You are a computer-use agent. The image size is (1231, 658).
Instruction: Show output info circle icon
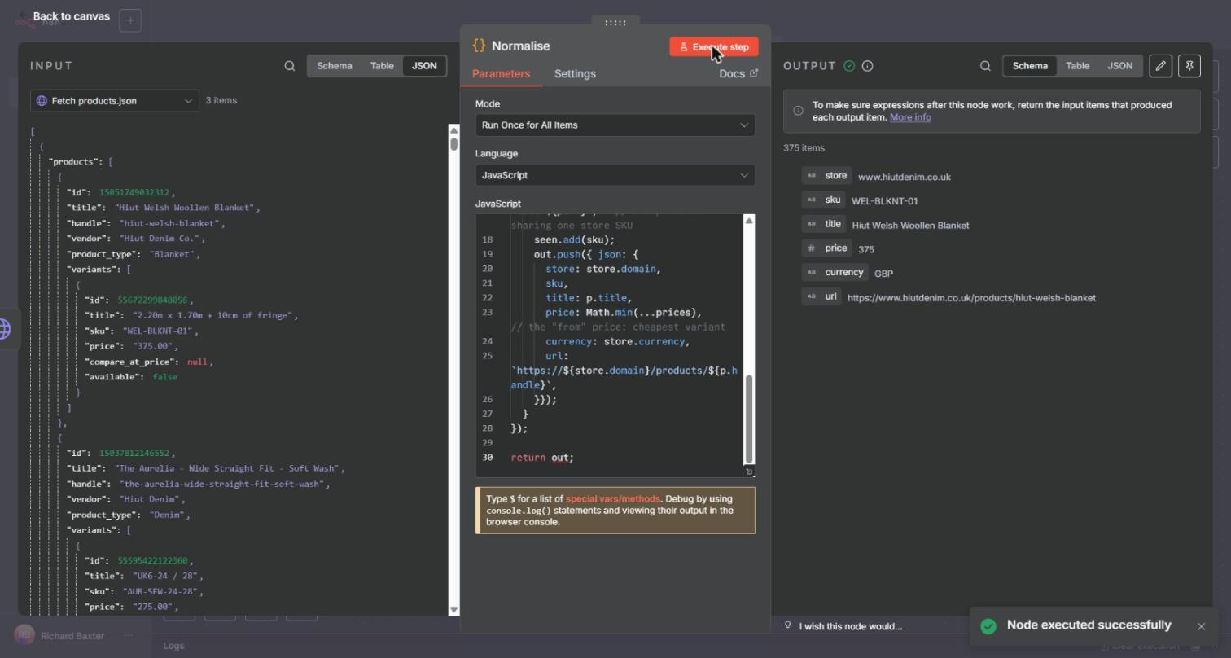coord(868,66)
